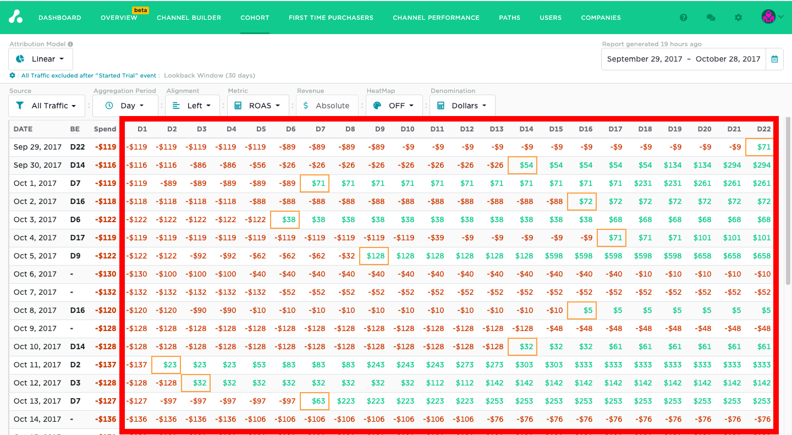Click the D17 break-even for Oct 4
792x435 pixels.
click(x=78, y=238)
